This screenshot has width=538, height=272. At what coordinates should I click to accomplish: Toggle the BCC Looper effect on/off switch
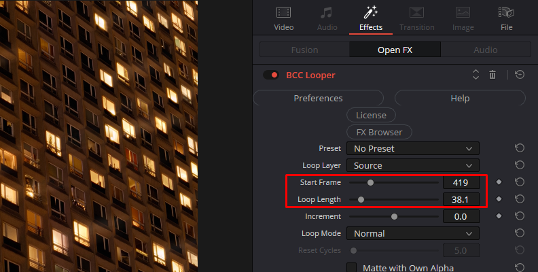coord(271,75)
